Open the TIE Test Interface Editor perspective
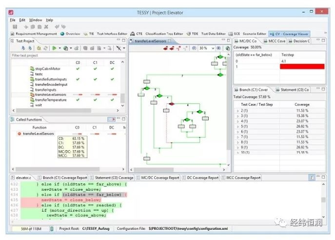Image resolution: width=335 pixels, height=240 pixels. (105, 34)
